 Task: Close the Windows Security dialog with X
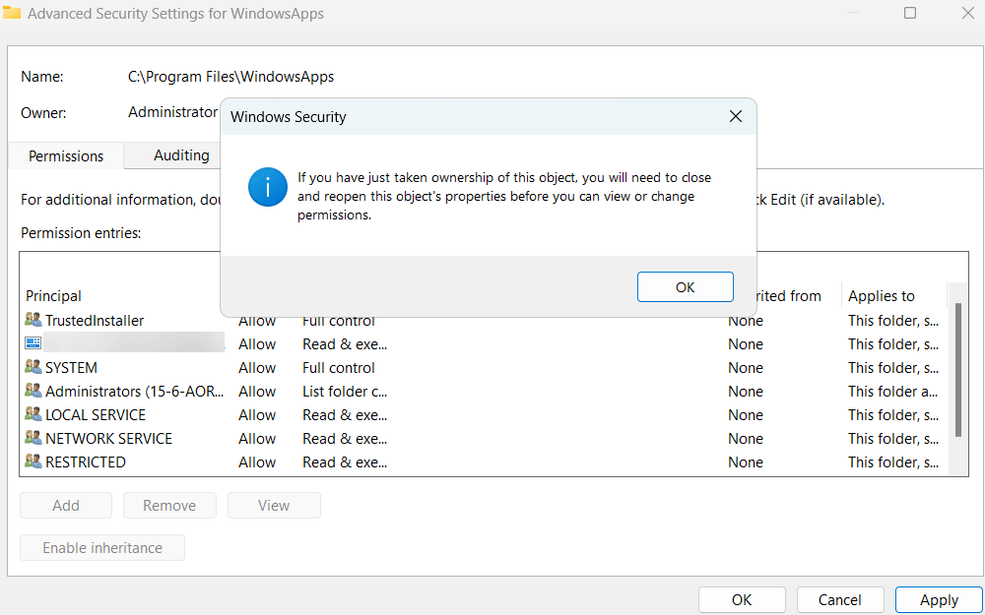click(x=735, y=116)
